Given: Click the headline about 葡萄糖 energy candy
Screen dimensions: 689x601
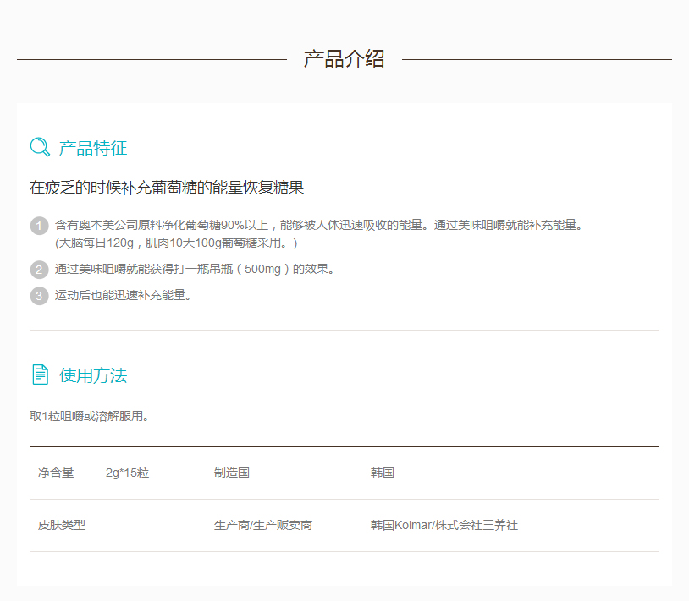Looking at the screenshot, I should pos(167,188).
